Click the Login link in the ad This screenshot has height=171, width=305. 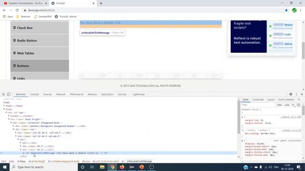click(x=287, y=34)
